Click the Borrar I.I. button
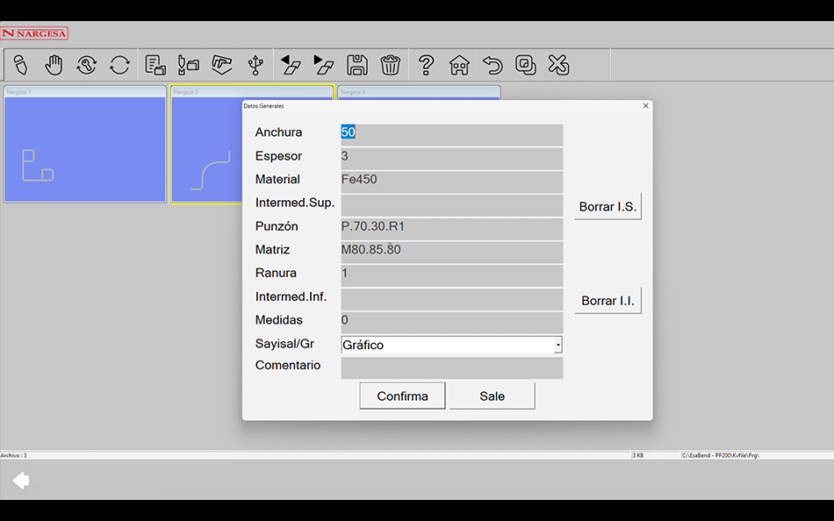 (x=608, y=301)
